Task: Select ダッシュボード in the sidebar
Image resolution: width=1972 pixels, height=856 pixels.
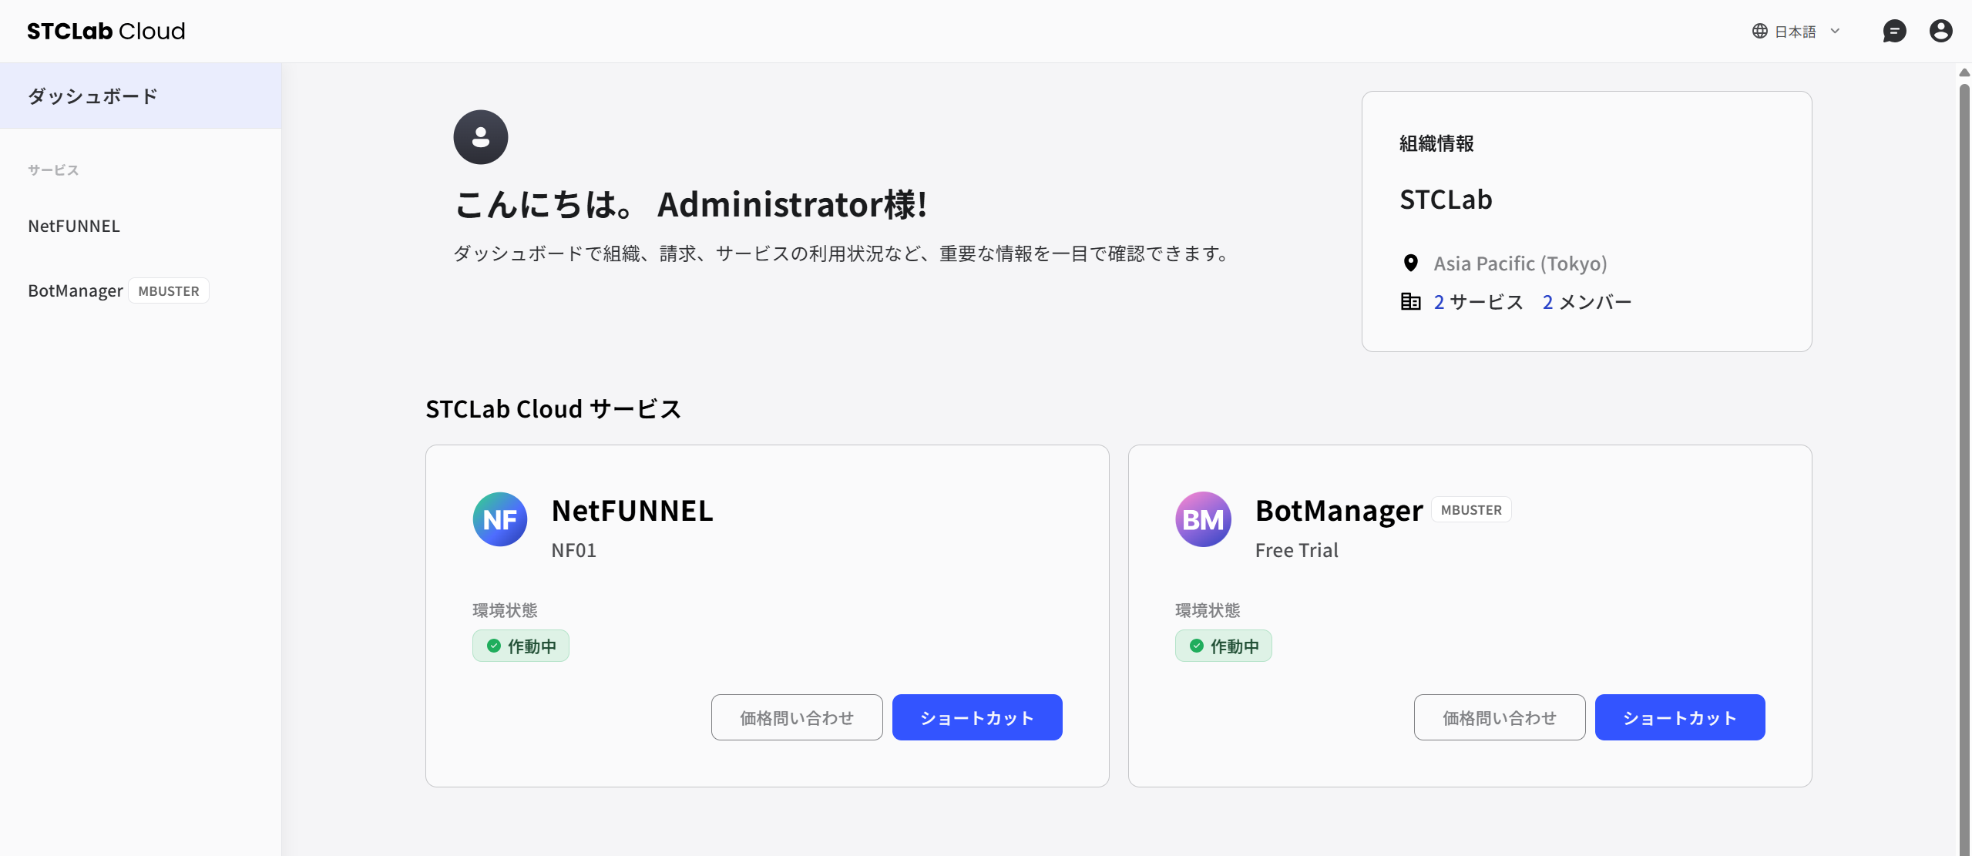Action: pos(92,95)
